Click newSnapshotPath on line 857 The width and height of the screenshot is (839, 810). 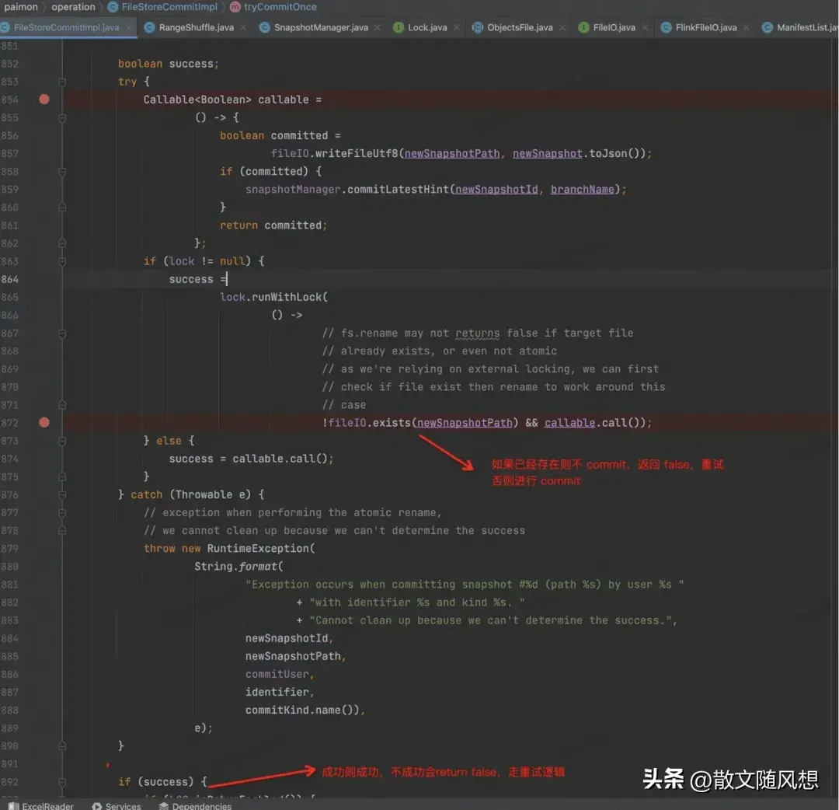(x=451, y=154)
